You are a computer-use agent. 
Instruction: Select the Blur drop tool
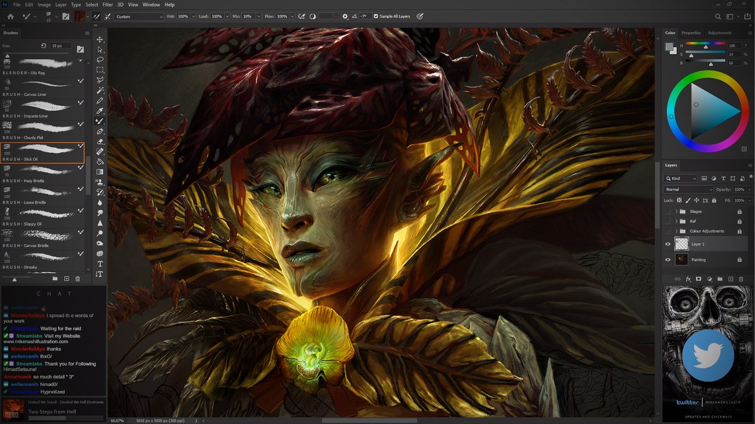pyautogui.click(x=100, y=202)
